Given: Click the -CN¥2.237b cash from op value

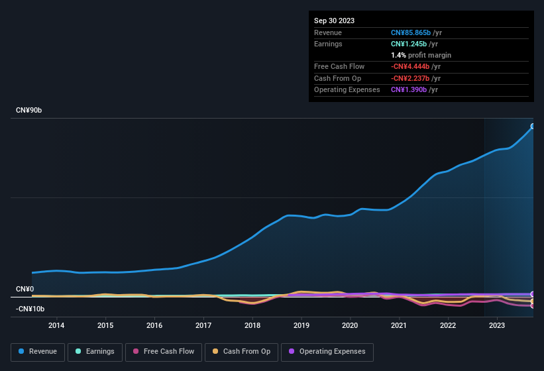Looking at the screenshot, I should click(x=410, y=78).
